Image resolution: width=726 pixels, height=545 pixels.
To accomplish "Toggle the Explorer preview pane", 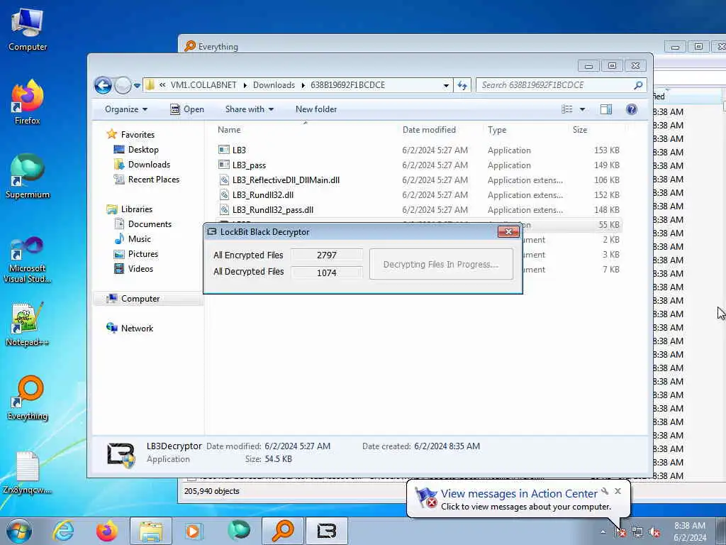I will (605, 109).
